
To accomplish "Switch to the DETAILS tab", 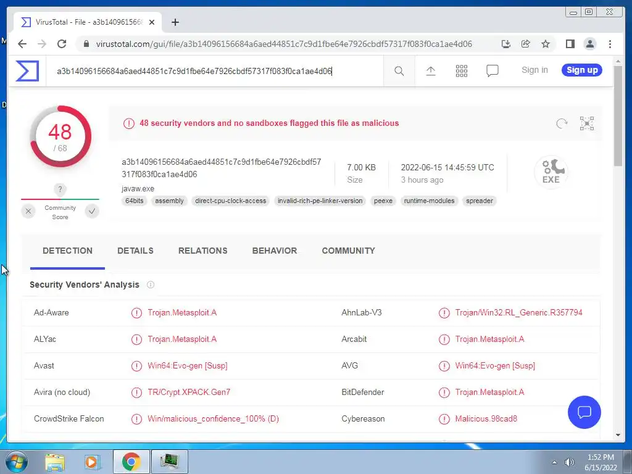I will pos(135,251).
